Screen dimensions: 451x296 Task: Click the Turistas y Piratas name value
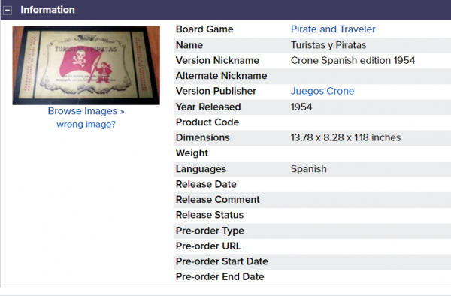click(328, 45)
